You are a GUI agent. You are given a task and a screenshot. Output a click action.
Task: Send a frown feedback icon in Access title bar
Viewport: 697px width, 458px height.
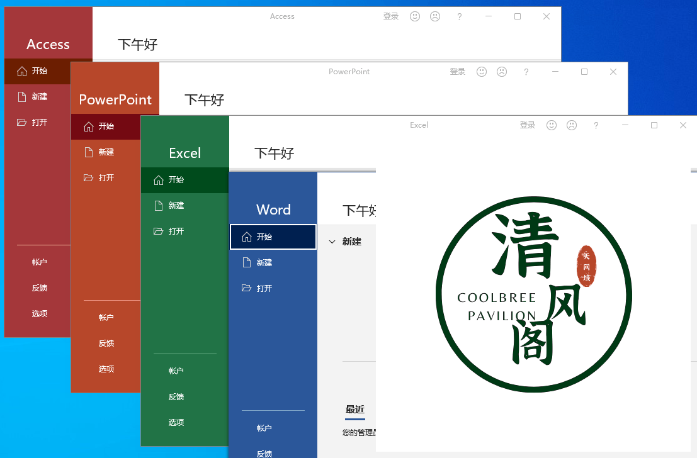(435, 16)
